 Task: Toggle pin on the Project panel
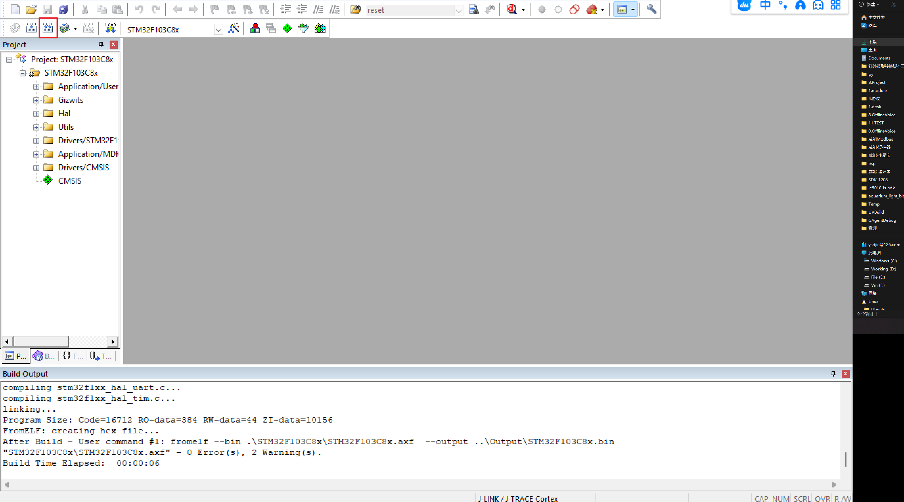pos(101,45)
